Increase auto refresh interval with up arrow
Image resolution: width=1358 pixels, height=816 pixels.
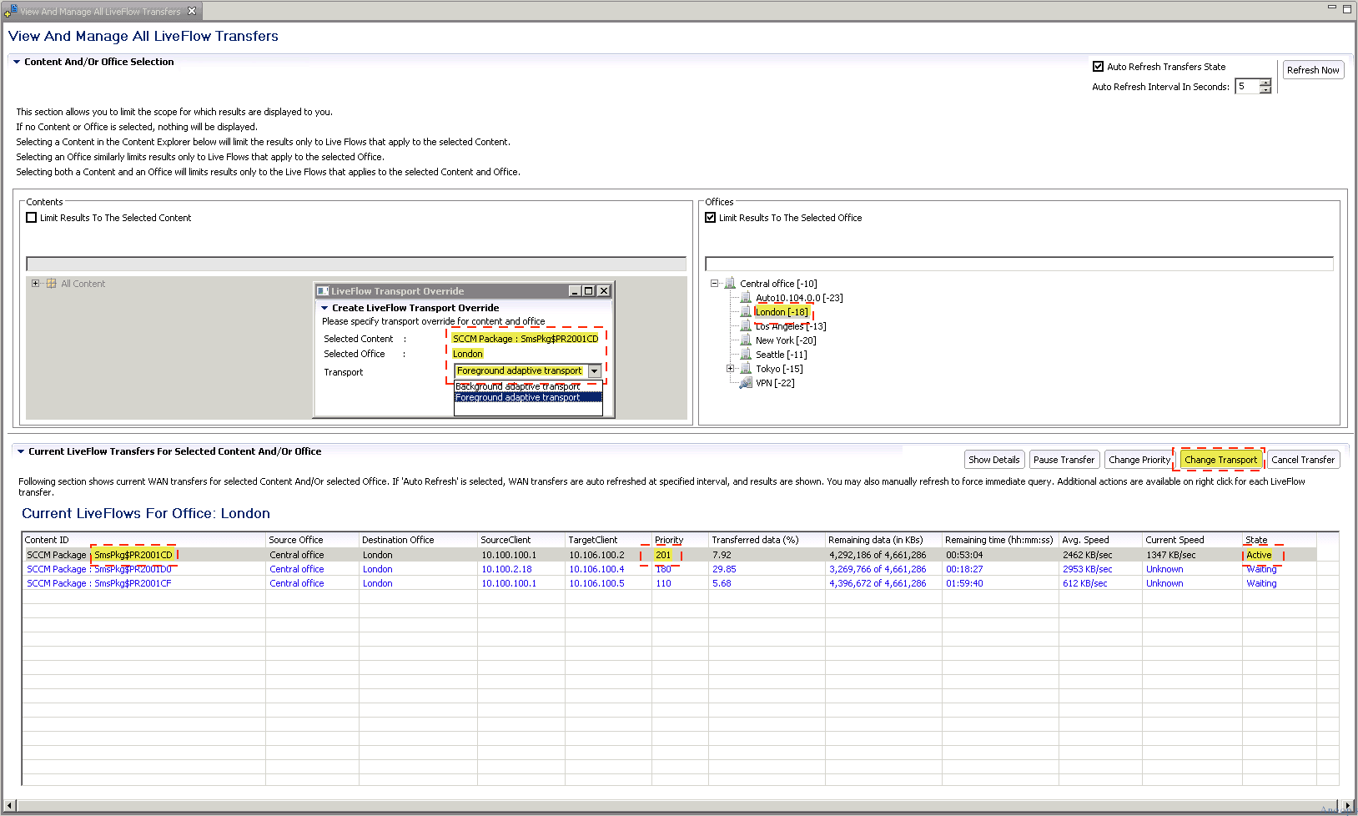point(1265,83)
